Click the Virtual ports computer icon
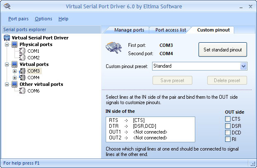 (x=15, y=64)
